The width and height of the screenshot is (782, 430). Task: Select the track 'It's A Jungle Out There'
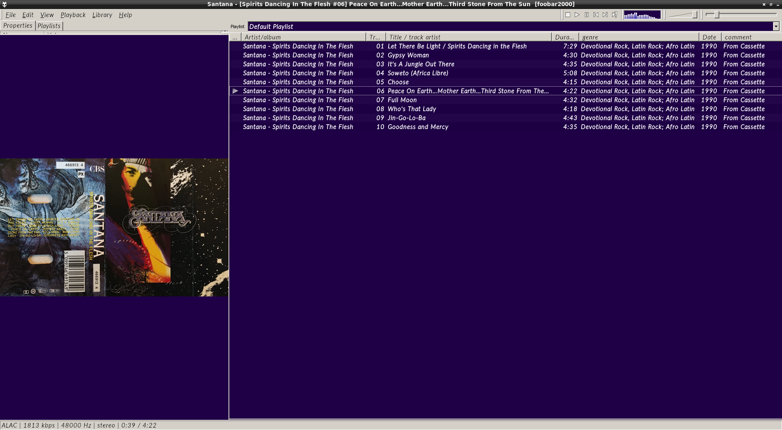coord(505,64)
